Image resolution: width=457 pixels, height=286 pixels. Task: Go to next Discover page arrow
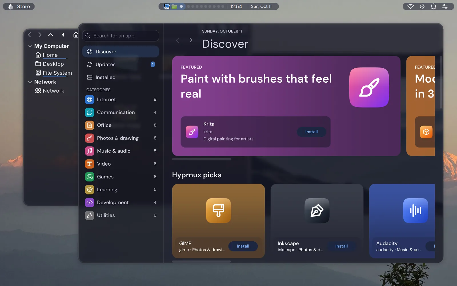click(191, 40)
